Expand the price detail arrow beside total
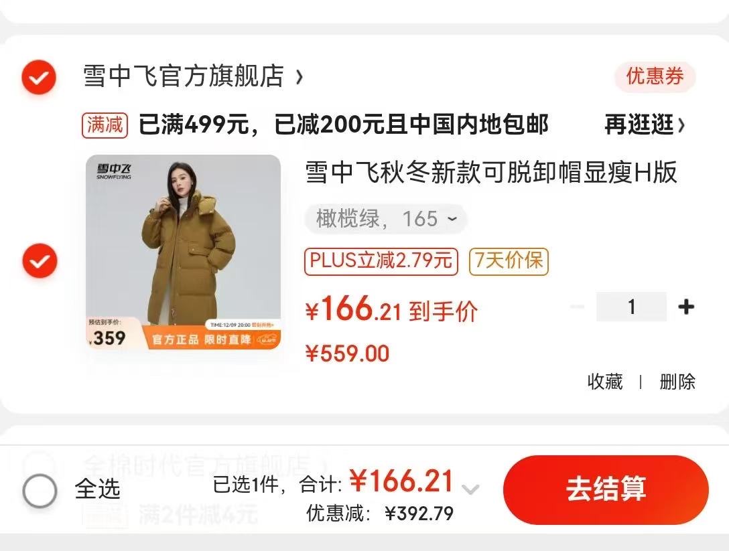Viewport: 729px width, 551px height. 470,489
